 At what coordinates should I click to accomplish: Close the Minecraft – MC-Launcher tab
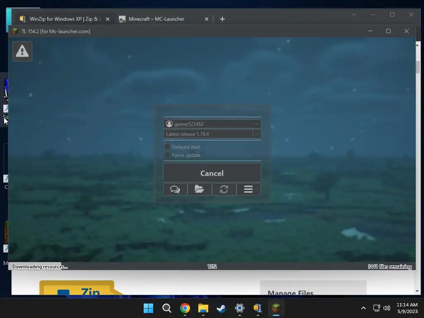pos(207,19)
